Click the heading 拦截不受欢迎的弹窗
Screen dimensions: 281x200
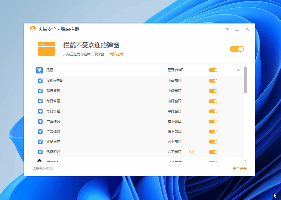tap(91, 45)
